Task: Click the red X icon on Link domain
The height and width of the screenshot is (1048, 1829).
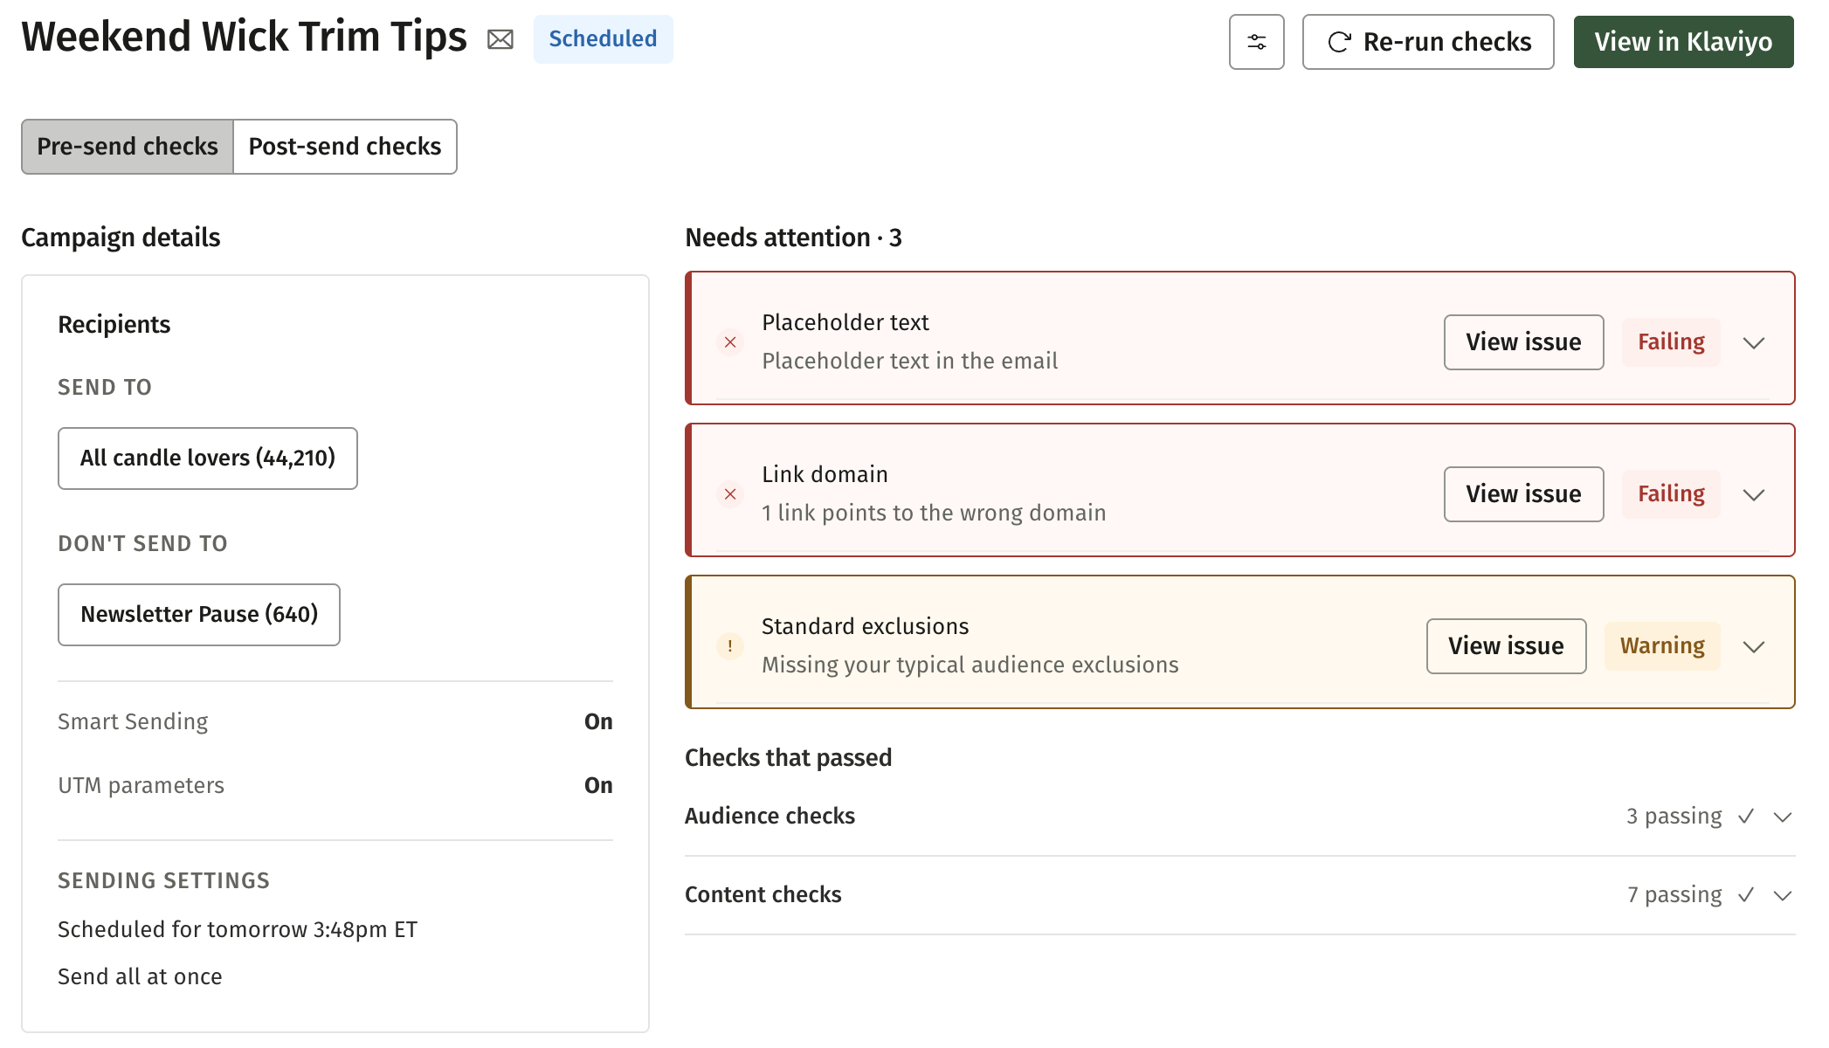Action: (x=730, y=494)
